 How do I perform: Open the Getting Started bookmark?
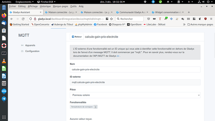point(19,25)
